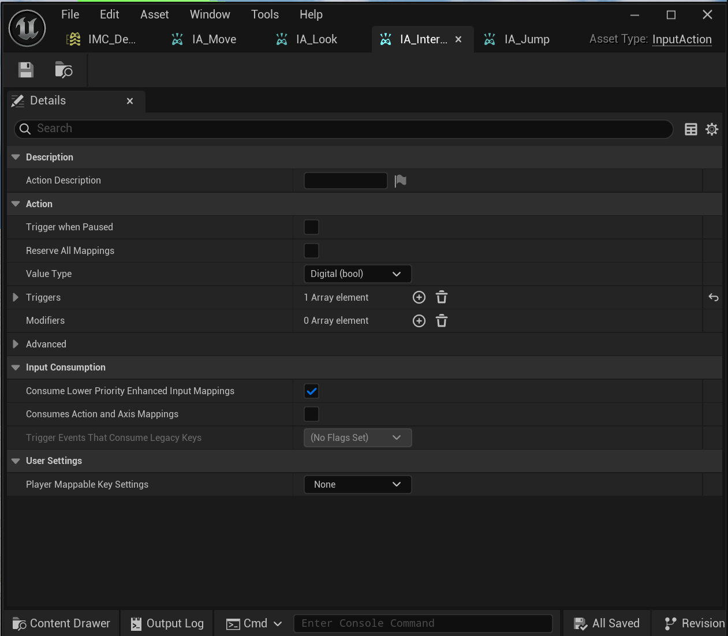The width and height of the screenshot is (728, 636).
Task: Click the Details panel pencil icon
Action: (18, 101)
